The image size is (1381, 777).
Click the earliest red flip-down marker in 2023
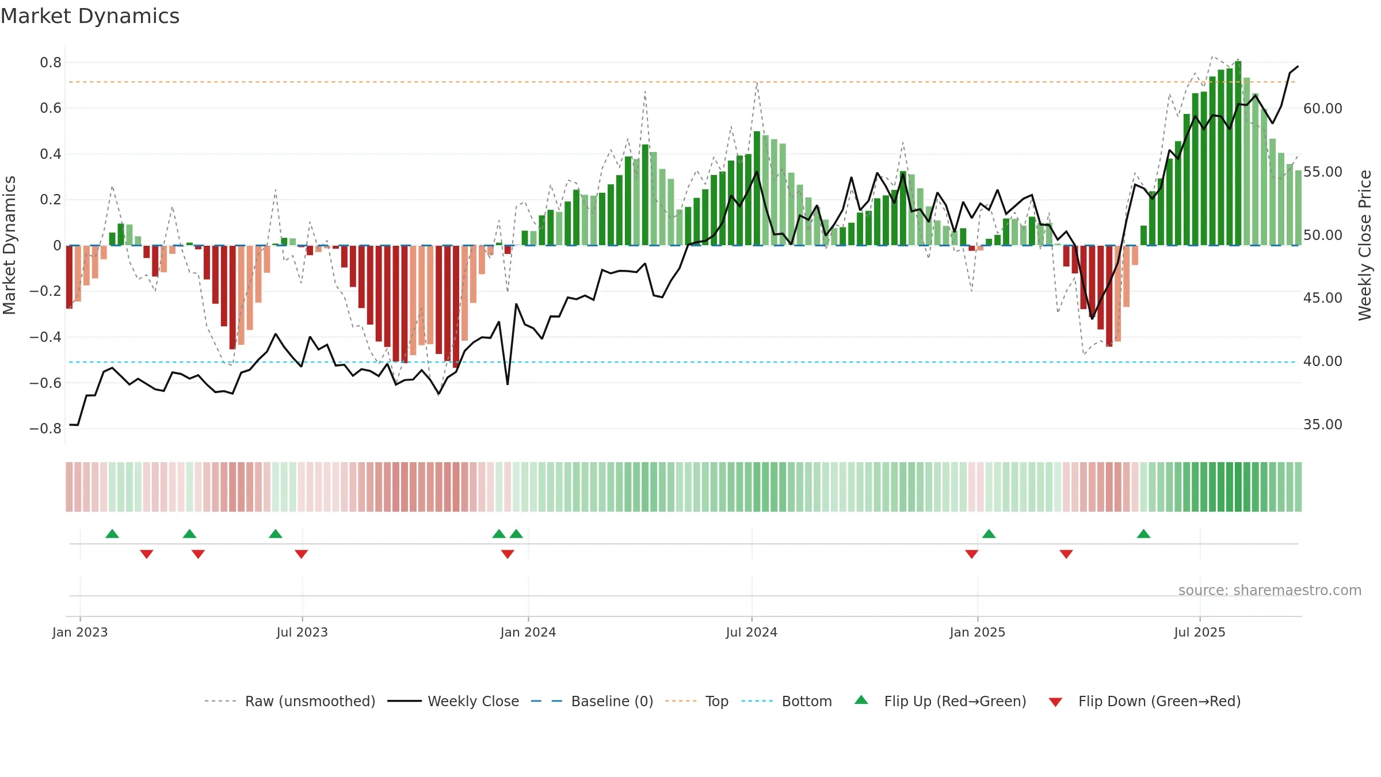pyautogui.click(x=147, y=554)
